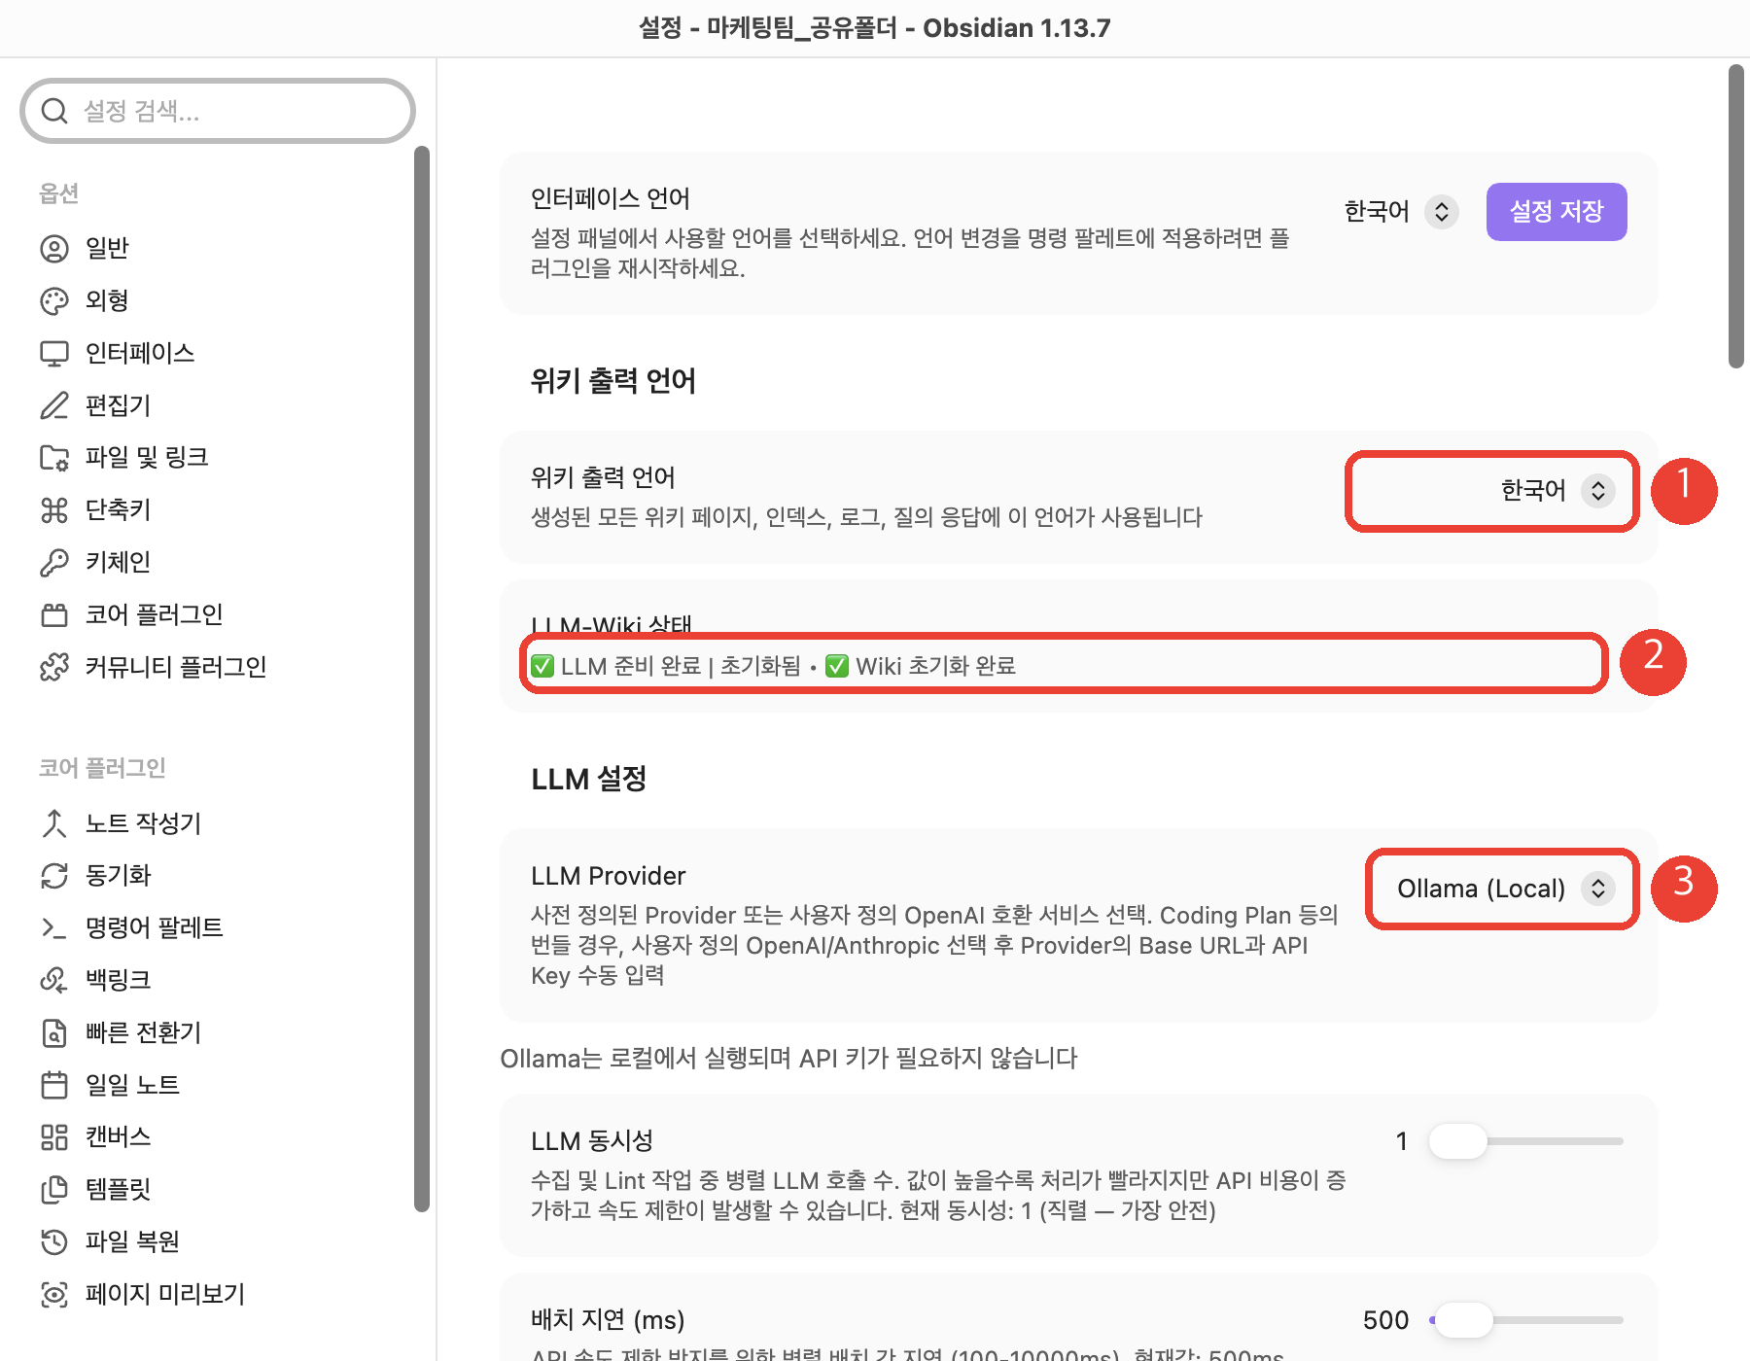
Task: Click the 노트 작성기 merge icon
Action: pos(54,823)
